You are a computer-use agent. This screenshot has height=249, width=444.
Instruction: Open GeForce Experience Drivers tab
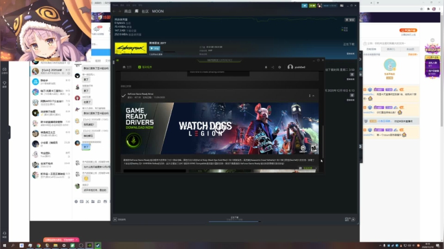click(x=145, y=67)
